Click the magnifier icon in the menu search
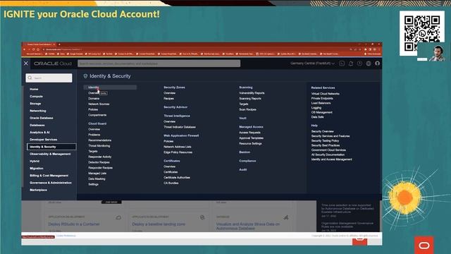Image resolution: width=451 pixels, height=254 pixels. click(x=30, y=78)
